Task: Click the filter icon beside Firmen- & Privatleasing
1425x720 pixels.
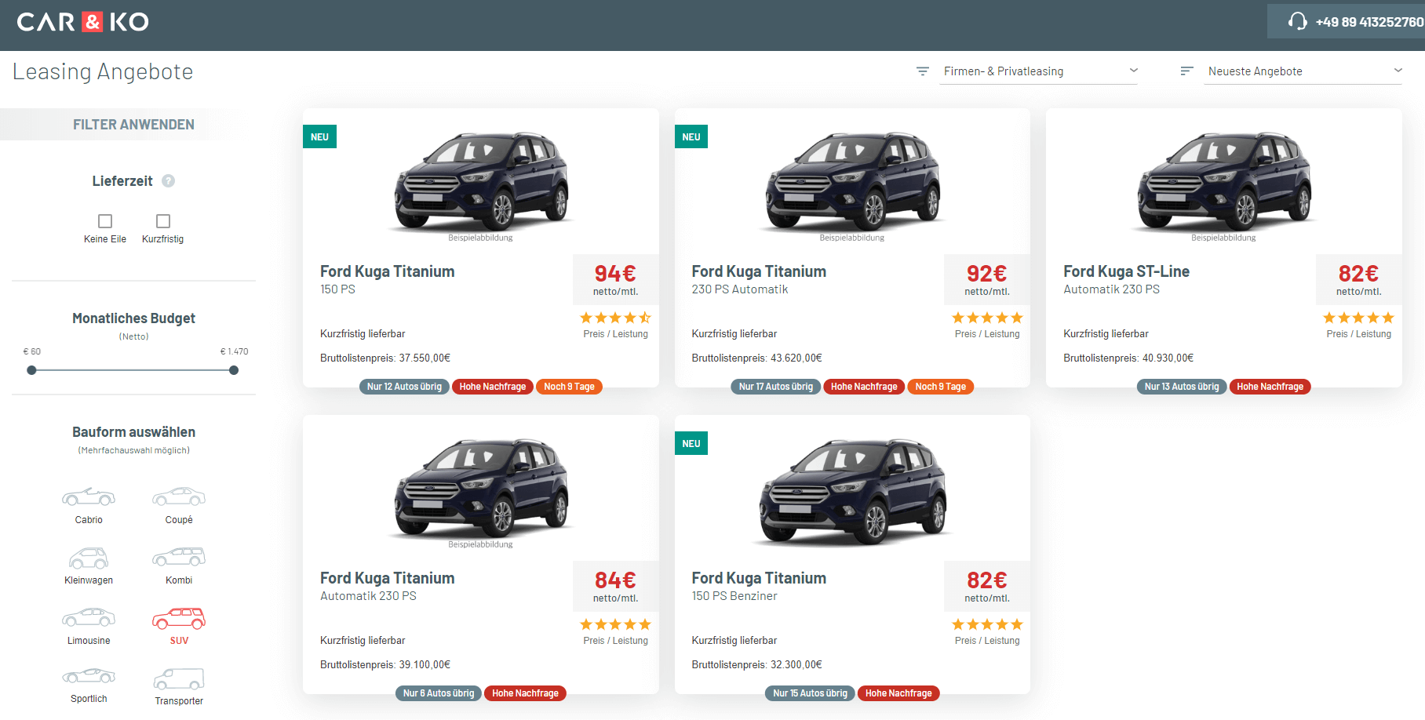Action: (923, 71)
